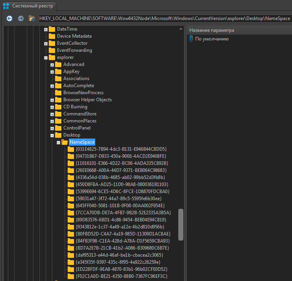
Task: Select the Device Metadata key
Action: [74, 36]
